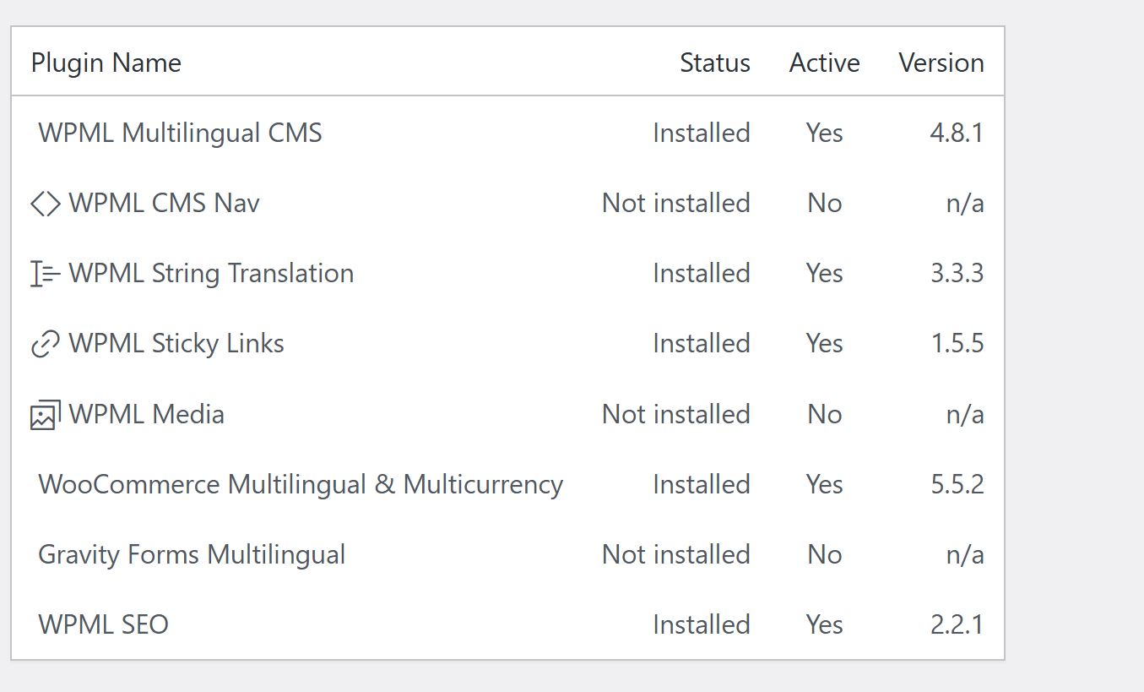Select the WPML Multilingual CMS plugin name
Image resolution: width=1144 pixels, height=692 pixels.
pos(180,133)
